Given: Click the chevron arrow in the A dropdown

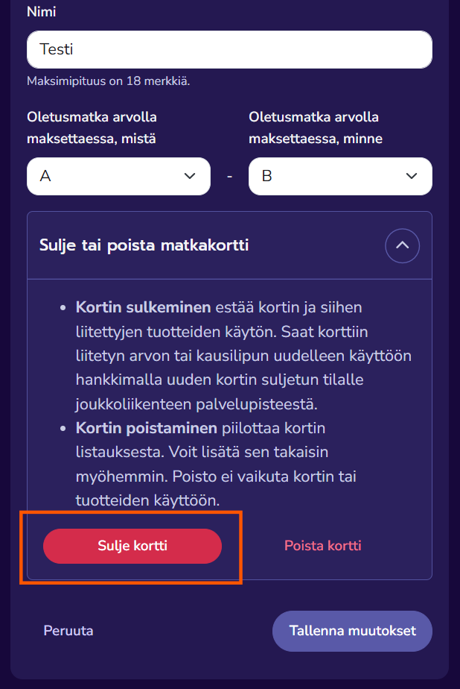Looking at the screenshot, I should point(189,176).
